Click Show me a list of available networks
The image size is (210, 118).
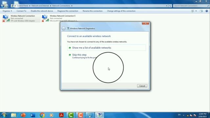[106, 48]
